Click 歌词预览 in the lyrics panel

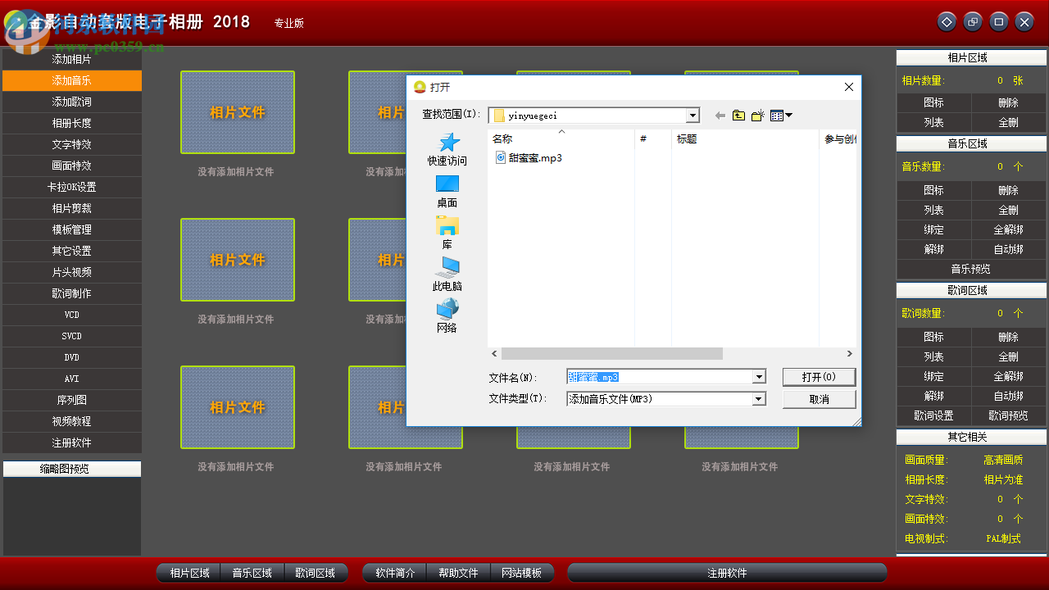(1009, 415)
